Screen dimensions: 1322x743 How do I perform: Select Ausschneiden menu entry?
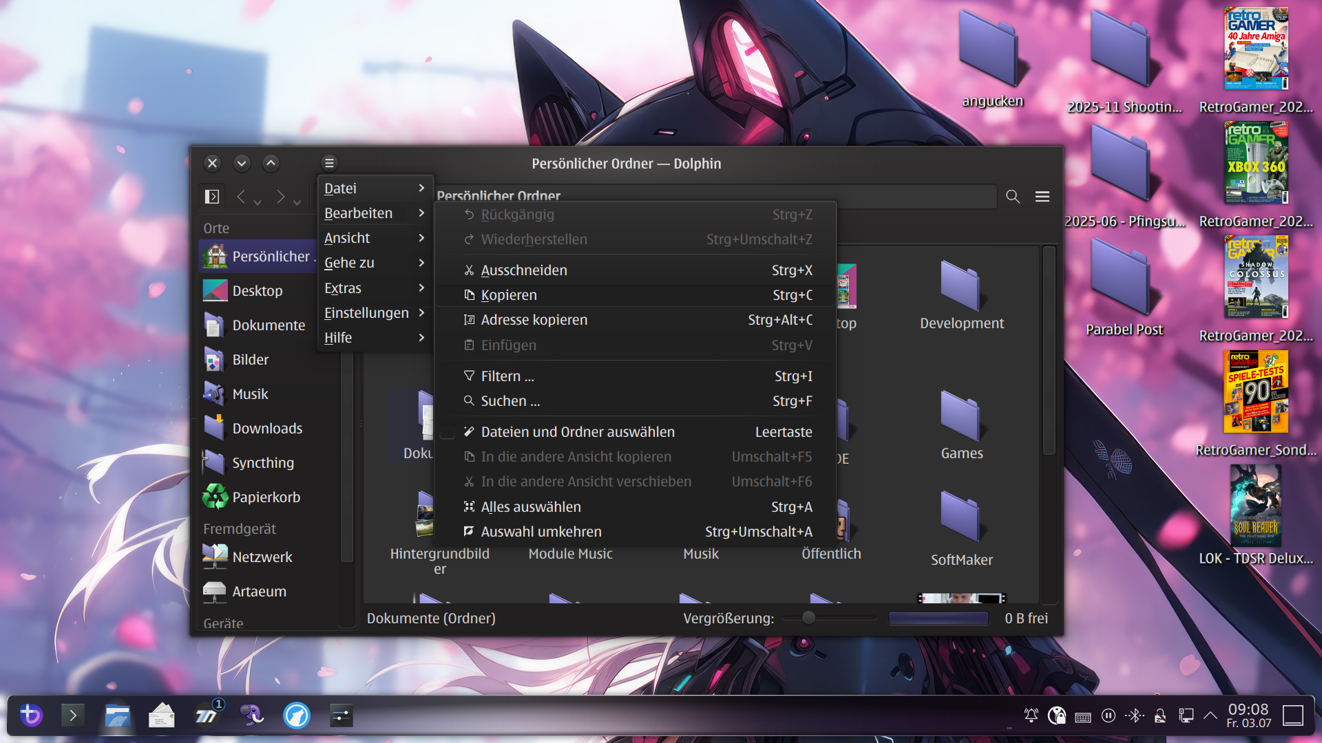[636, 270]
